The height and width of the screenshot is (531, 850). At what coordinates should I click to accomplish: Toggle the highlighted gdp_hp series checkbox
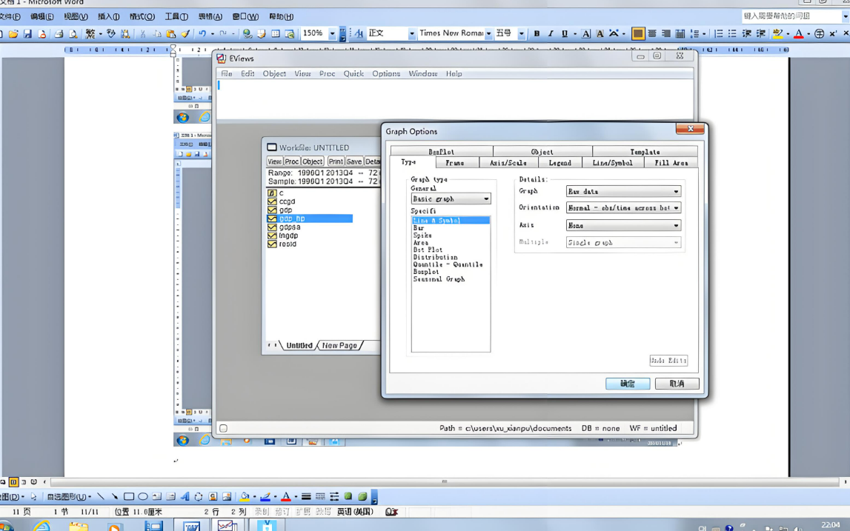272,218
